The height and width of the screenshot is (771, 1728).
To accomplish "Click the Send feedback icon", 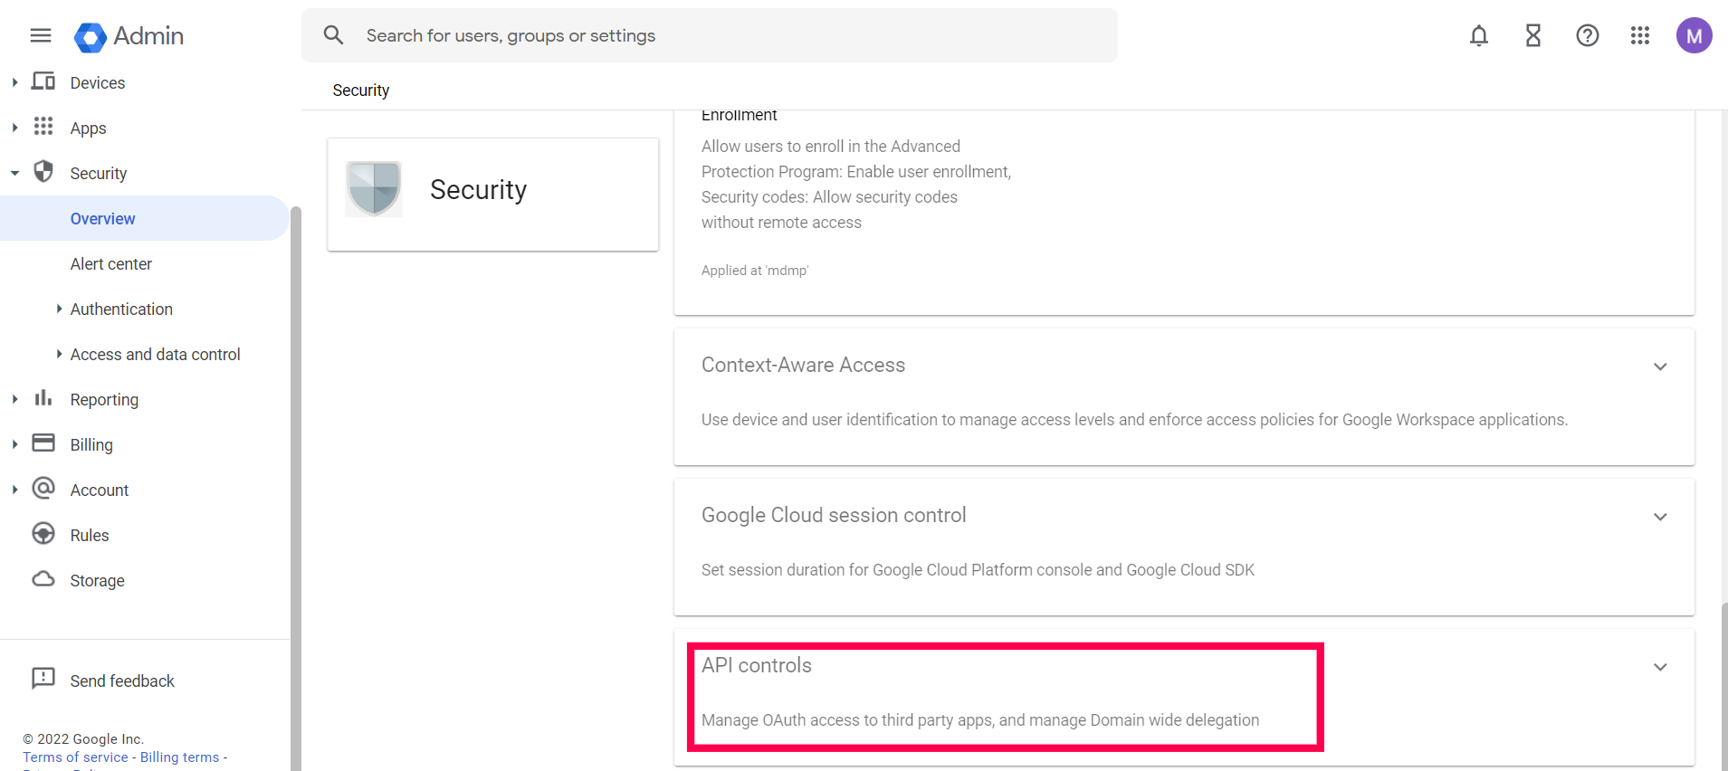I will (x=43, y=679).
